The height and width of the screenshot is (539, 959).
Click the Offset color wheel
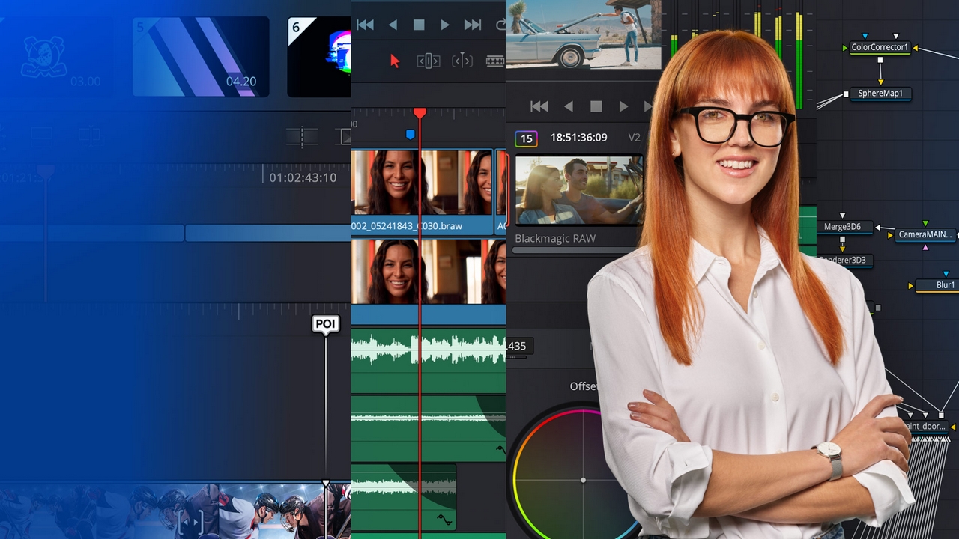(583, 480)
